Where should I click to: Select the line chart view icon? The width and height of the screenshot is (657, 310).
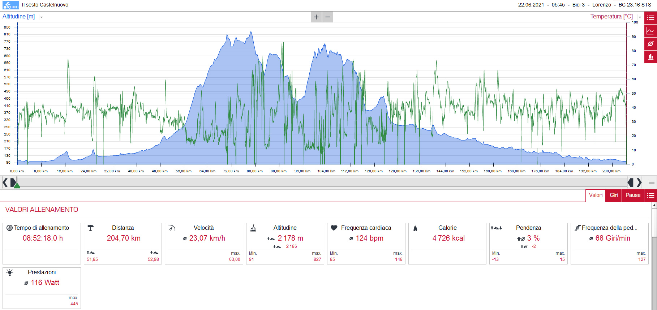[650, 31]
